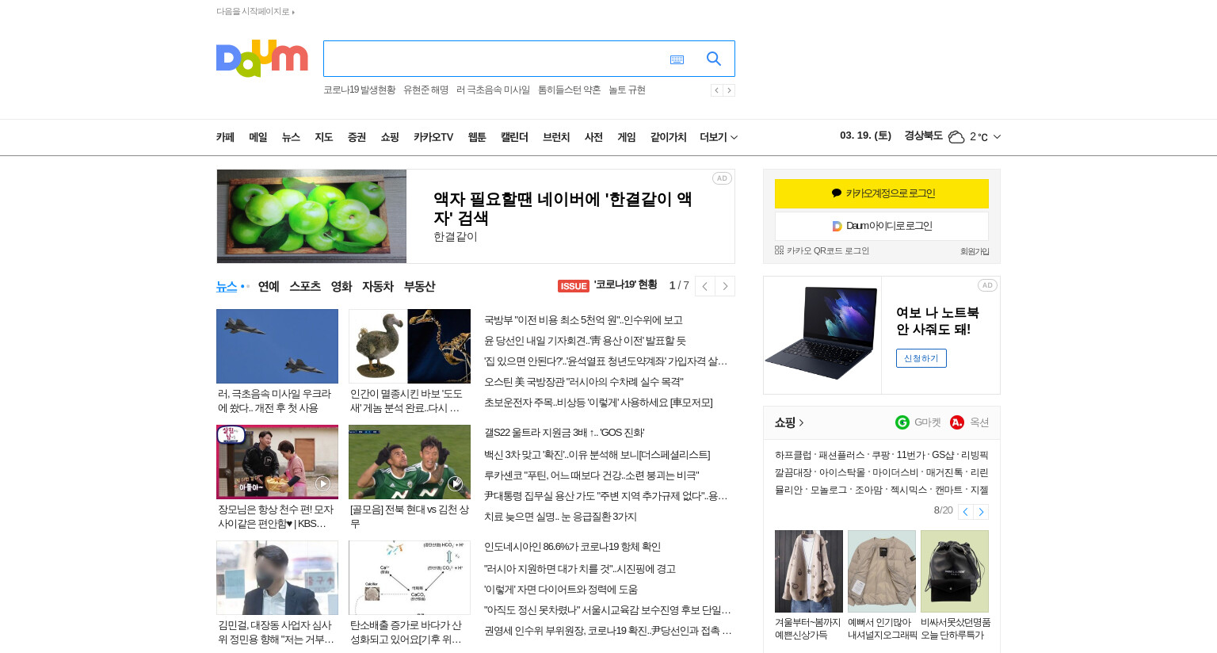Viewport: 1217px width, 653px height.
Task: Open 카페 in the navigation bar
Action: pos(225,137)
